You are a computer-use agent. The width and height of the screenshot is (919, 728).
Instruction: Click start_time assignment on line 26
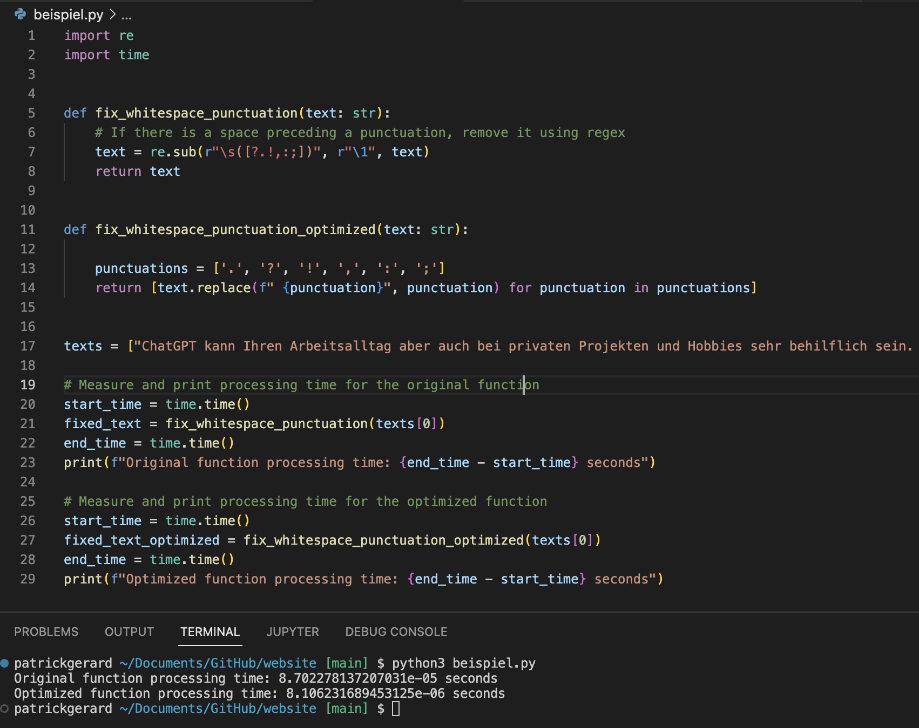(157, 521)
